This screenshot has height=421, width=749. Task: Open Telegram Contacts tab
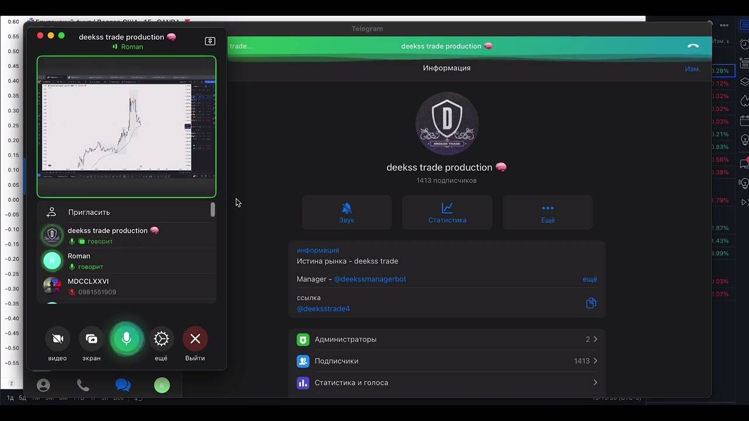(x=43, y=385)
